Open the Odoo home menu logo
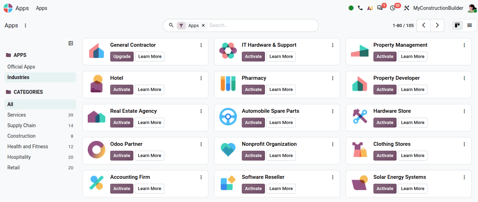478x202 pixels. click(8, 8)
